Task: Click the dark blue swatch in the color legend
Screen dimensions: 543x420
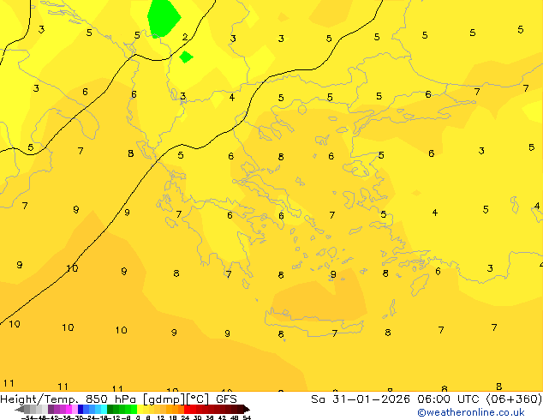Action: click(x=81, y=409)
